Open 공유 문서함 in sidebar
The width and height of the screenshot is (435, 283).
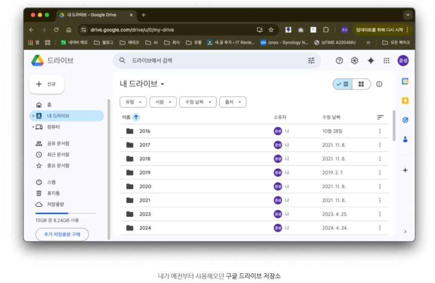click(58, 144)
